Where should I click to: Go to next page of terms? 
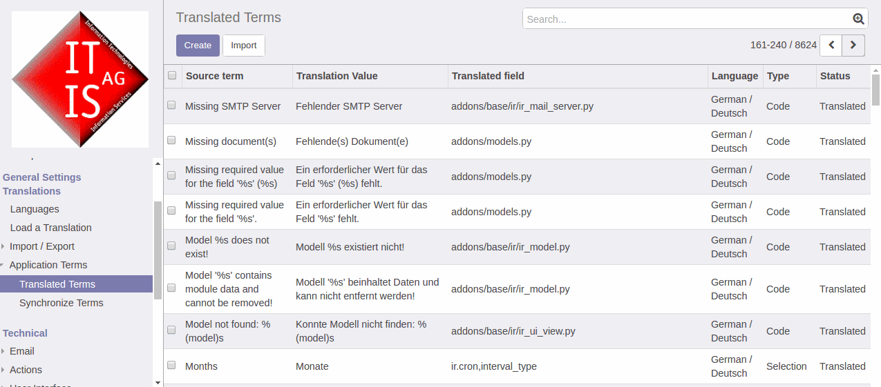[853, 45]
